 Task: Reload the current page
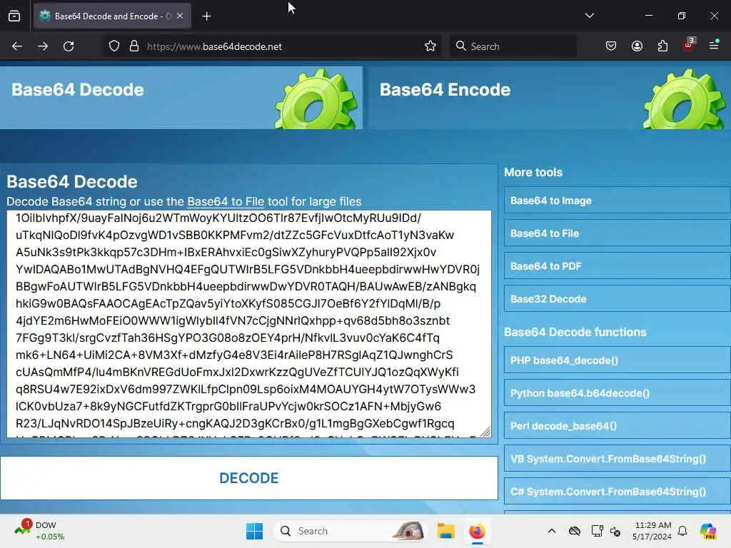pyautogui.click(x=69, y=46)
